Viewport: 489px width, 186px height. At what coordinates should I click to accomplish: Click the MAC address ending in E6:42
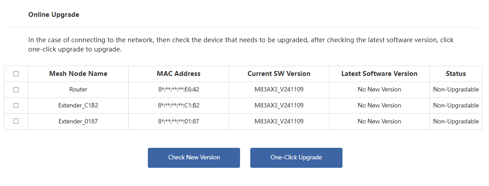179,90
